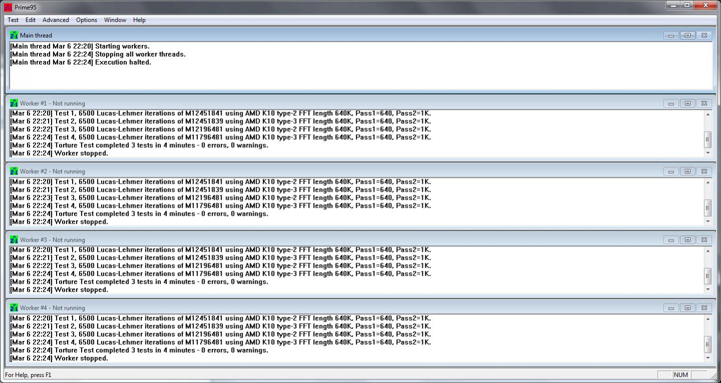The image size is (721, 383).
Task: Open the Advanced menu
Action: (56, 20)
